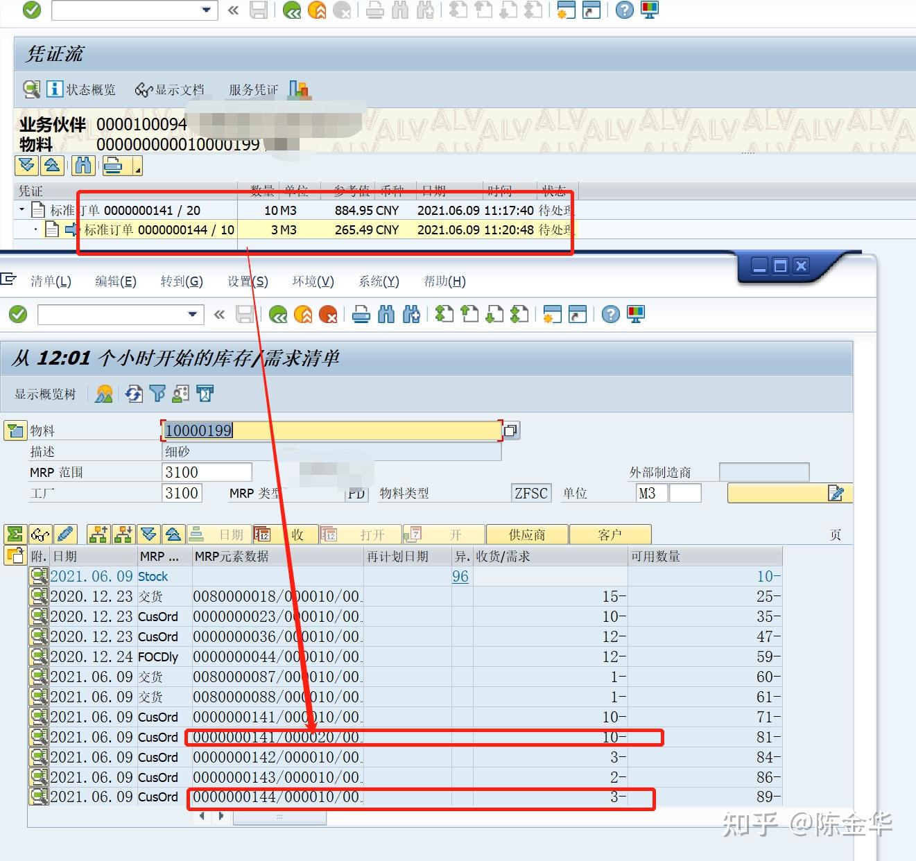Click Refresh icon below stock list title

[134, 394]
